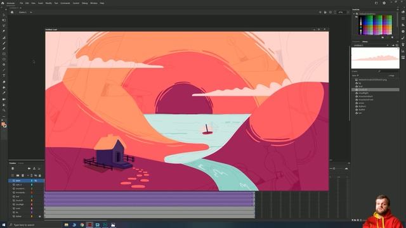Select the Line tool

[x=4, y=70]
